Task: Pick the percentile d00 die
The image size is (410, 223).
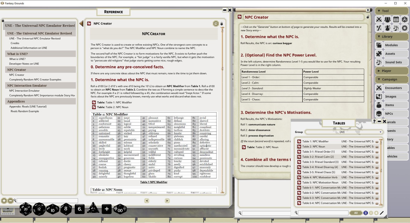Action: (x=120, y=209)
